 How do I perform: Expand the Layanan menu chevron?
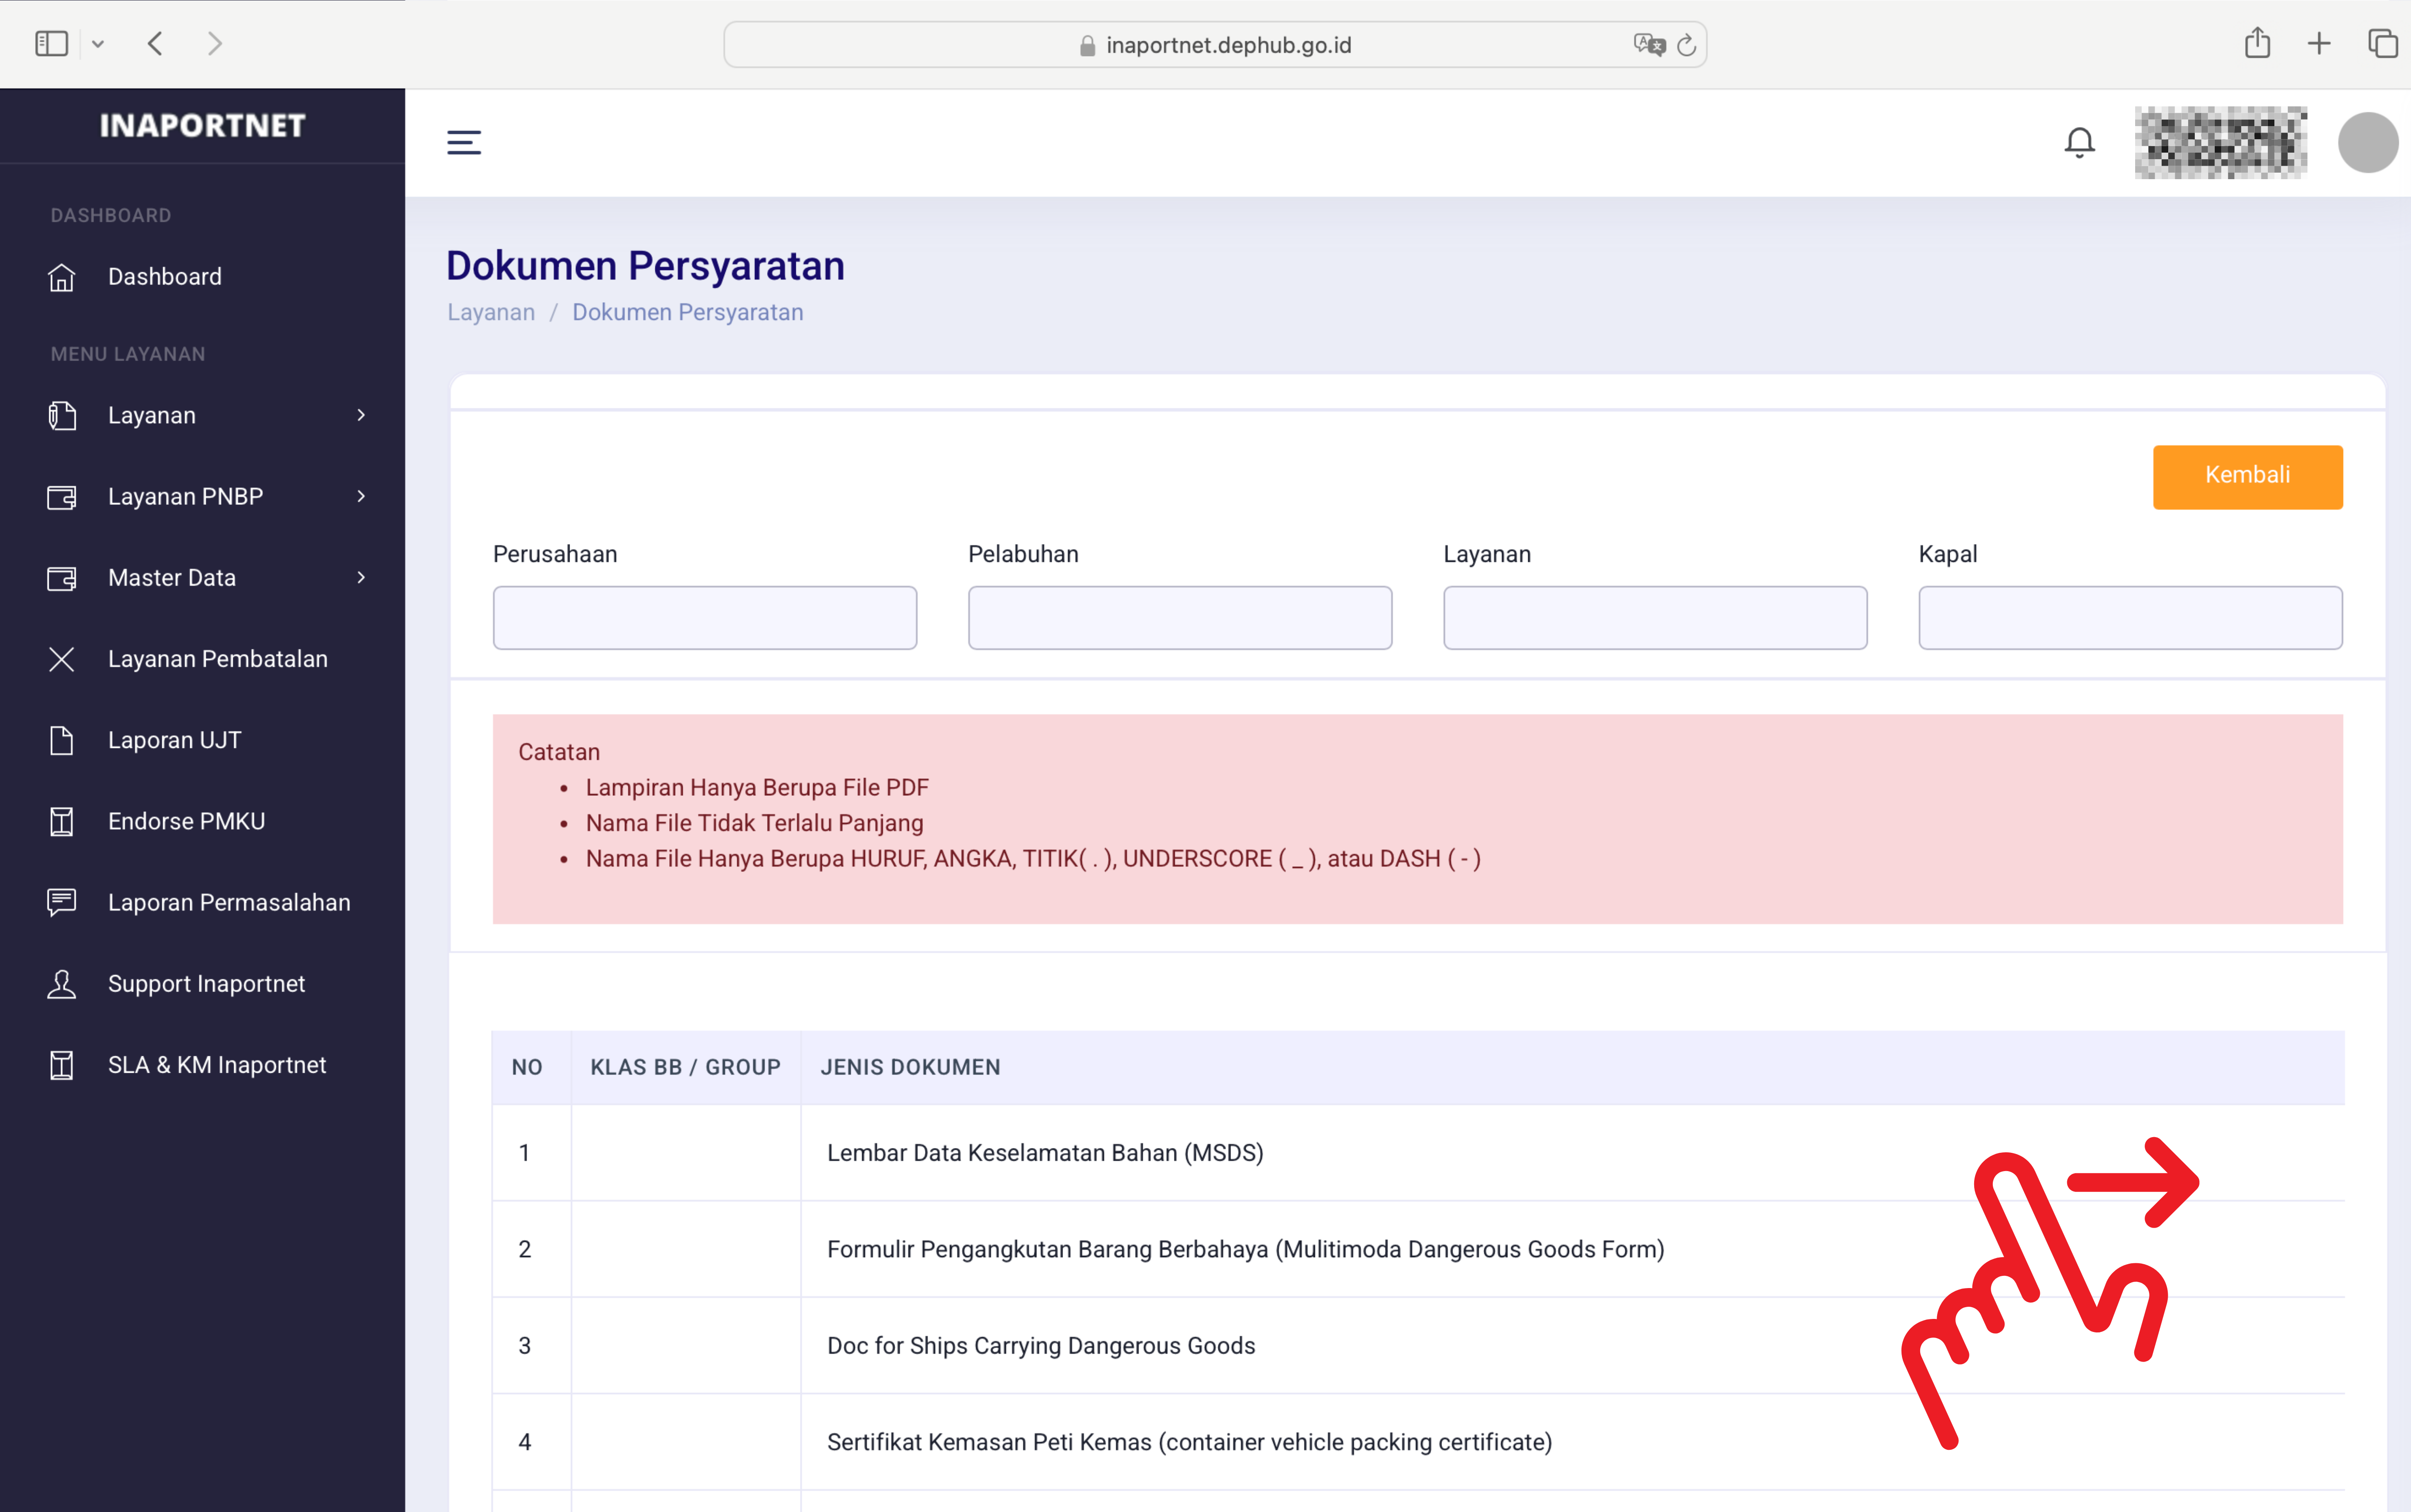click(361, 415)
